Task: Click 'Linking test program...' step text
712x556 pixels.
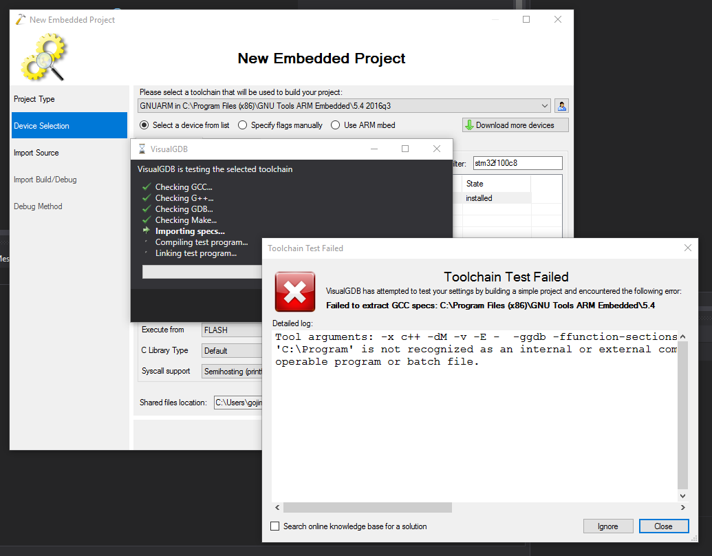Action: (195, 253)
